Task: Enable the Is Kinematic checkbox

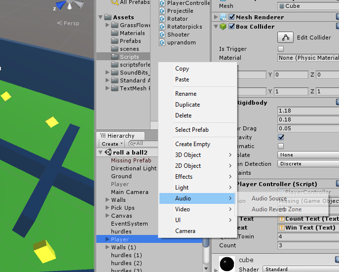Action: click(x=281, y=146)
